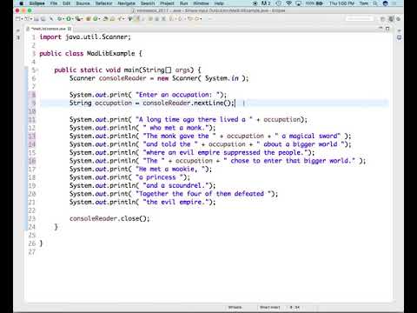Click the New file toolbar icon
Screen dimensions: 417x313
tap(18, 19)
